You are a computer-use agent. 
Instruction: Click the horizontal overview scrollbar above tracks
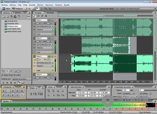(106, 16)
